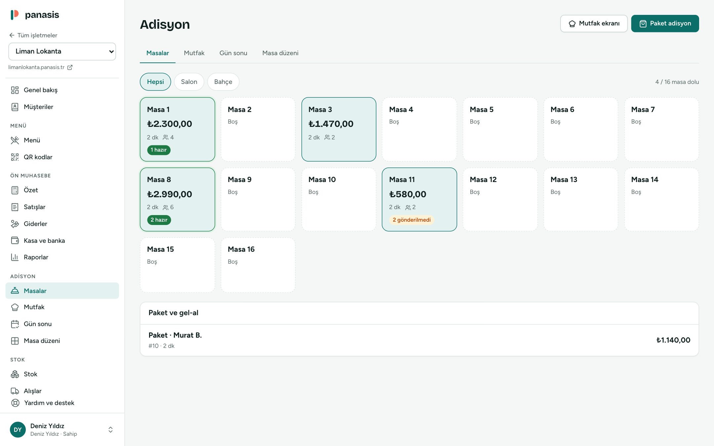Click the 2 gönderilmedi badge on Masa 11
Image resolution: width=714 pixels, height=446 pixels.
[x=412, y=220]
